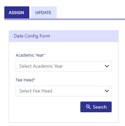Click the chevron arrow in Fee Head field

[107, 91]
